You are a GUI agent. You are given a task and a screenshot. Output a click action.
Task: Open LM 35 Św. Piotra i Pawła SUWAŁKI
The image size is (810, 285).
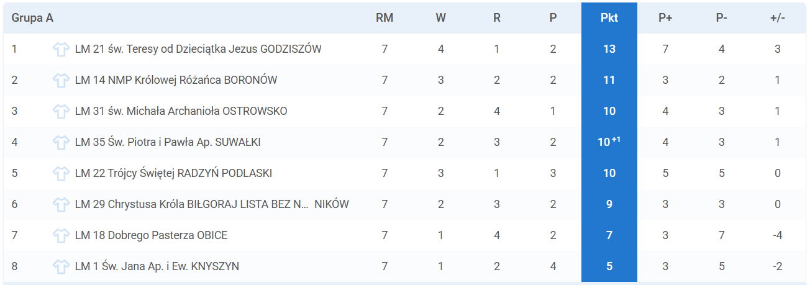pos(168,142)
